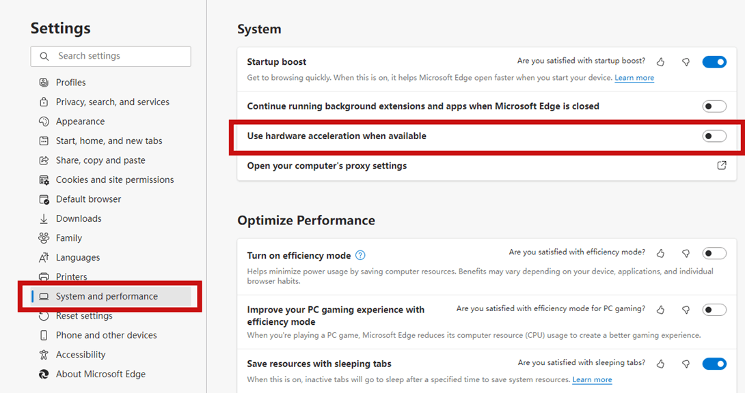Enable hardware acceleration when available toggle
Image resolution: width=745 pixels, height=393 pixels.
(714, 136)
